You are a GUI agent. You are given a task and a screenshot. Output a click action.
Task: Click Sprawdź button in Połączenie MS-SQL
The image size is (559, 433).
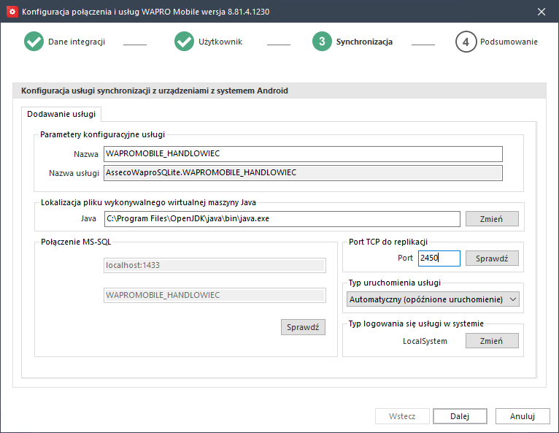point(303,327)
